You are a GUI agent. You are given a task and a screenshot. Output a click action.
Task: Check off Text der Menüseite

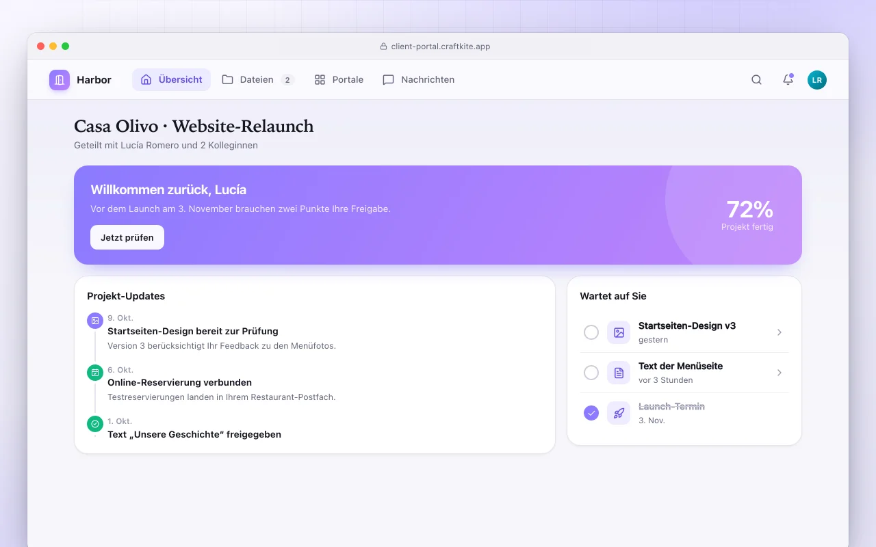pyautogui.click(x=591, y=373)
